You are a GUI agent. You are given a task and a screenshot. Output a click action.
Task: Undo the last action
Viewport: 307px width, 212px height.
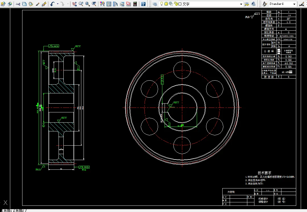coord(52,4)
